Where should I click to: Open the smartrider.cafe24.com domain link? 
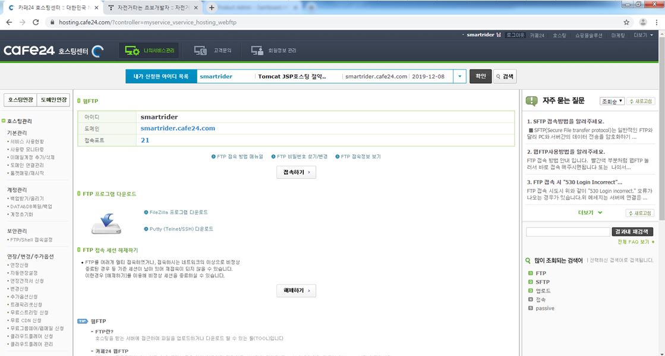point(178,128)
